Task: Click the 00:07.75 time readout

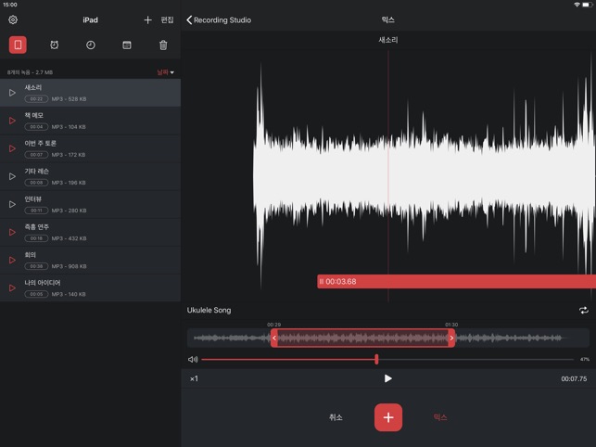Action: (574, 379)
